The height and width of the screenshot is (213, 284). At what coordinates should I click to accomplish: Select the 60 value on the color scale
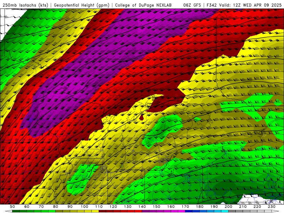tap(27, 207)
